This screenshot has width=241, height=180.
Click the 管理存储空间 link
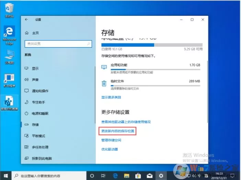111,140
